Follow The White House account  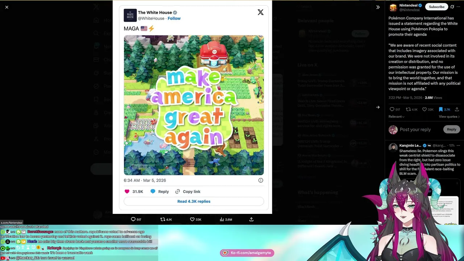click(174, 18)
